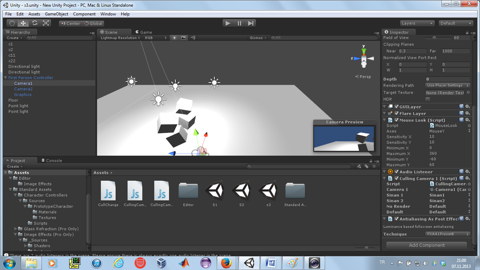Open Microsoft Word from the taskbar
480x270 pixels.
point(271,263)
